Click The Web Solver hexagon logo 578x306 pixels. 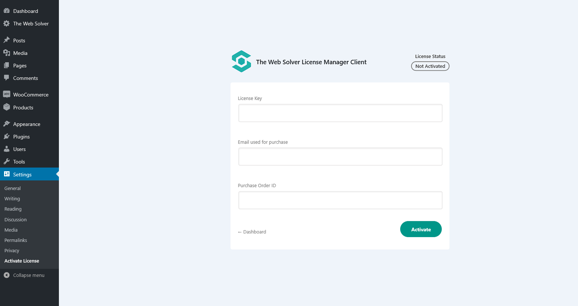[242, 61]
